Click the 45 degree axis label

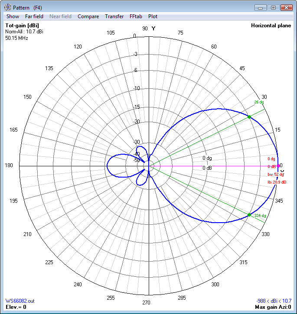(x=242, y=68)
